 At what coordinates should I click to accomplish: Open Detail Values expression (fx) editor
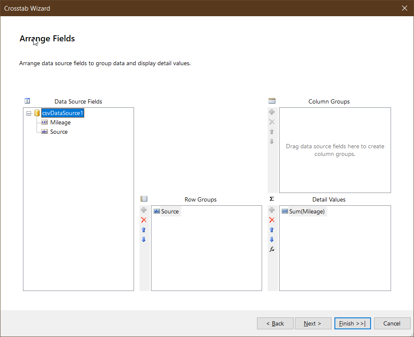tap(272, 249)
